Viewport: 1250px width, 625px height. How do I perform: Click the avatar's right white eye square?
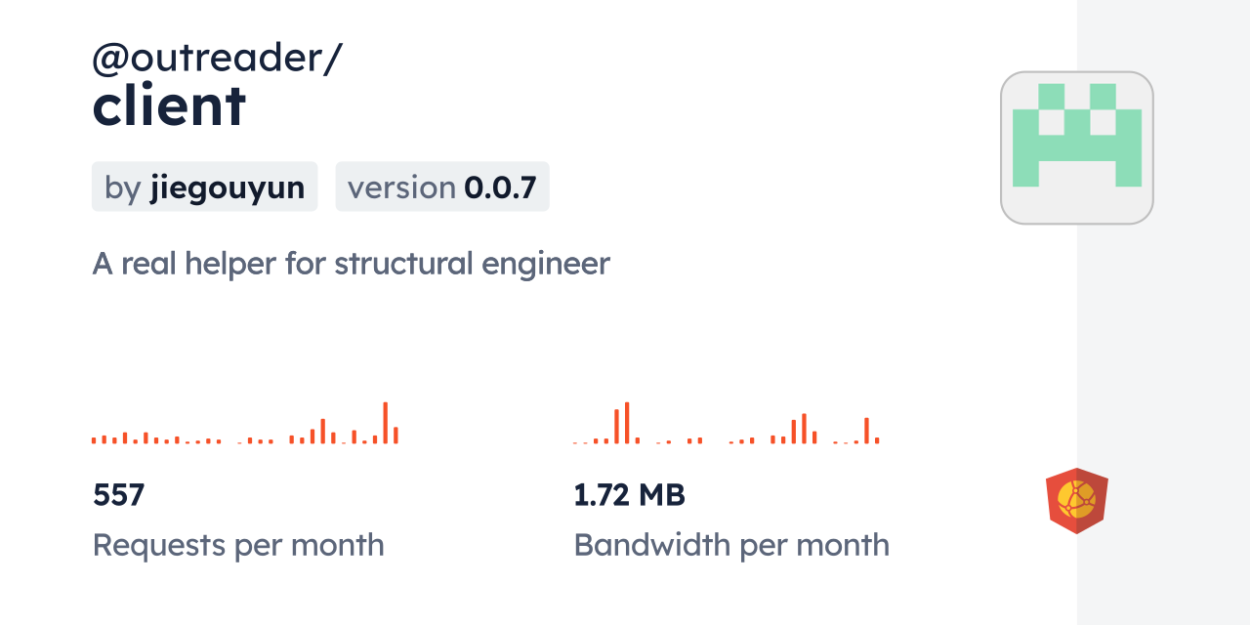click(1103, 122)
